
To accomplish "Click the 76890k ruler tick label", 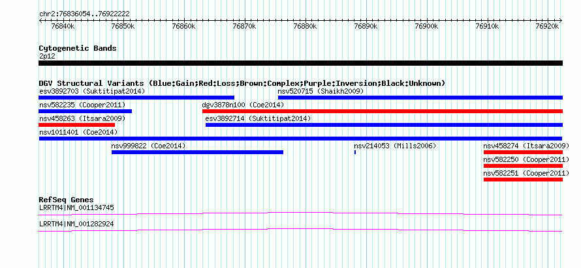I will click(366, 26).
